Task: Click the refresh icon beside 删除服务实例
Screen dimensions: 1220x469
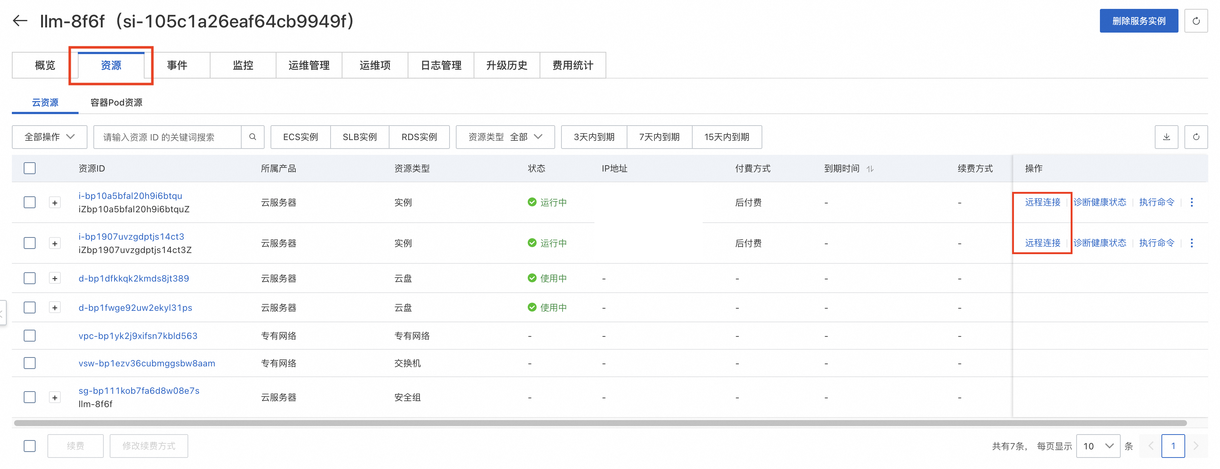Action: click(1196, 21)
